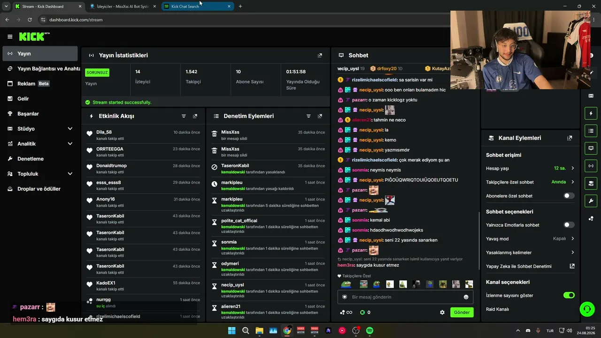
Task: Click the chat identity badge icon in message box
Action: [345, 297]
